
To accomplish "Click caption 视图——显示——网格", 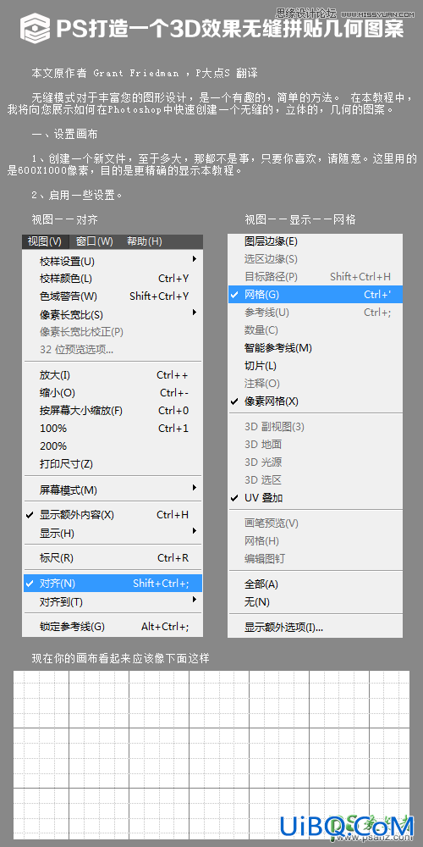I will 300,220.
